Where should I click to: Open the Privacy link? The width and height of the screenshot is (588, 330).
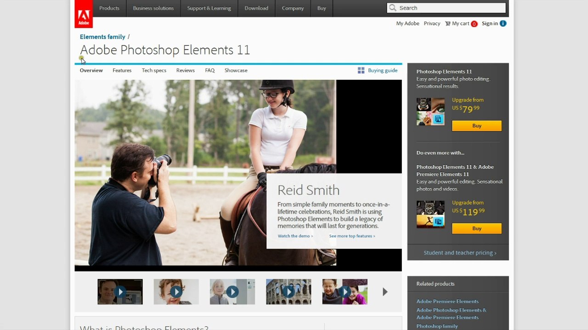coord(432,23)
